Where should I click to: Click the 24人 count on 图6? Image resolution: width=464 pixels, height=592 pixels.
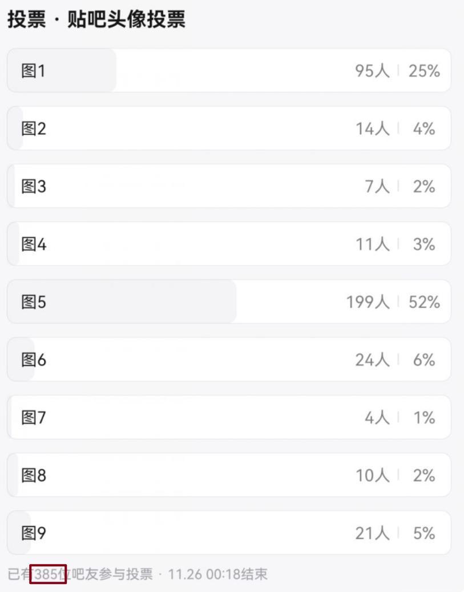tap(372, 360)
